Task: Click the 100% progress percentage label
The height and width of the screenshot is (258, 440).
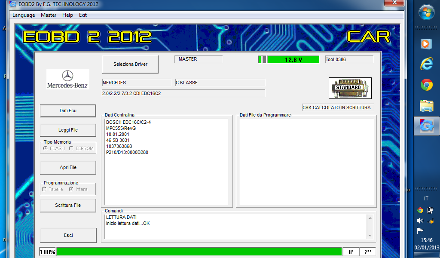Action: pos(48,252)
